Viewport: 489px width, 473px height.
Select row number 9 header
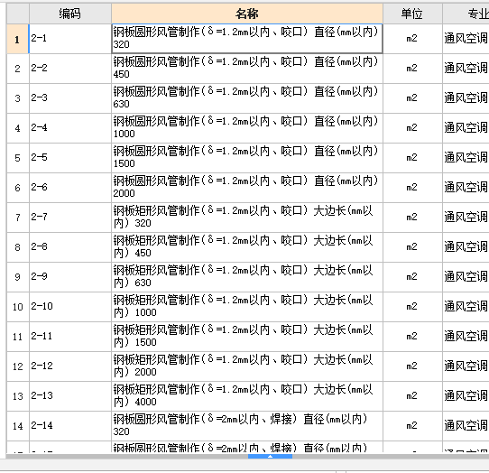(18, 277)
